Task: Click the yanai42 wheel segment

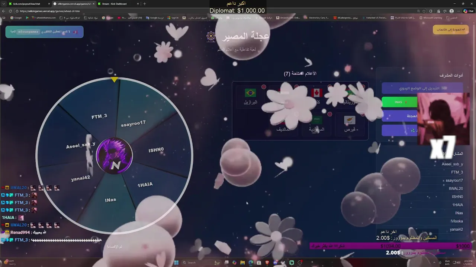Action: point(81,178)
